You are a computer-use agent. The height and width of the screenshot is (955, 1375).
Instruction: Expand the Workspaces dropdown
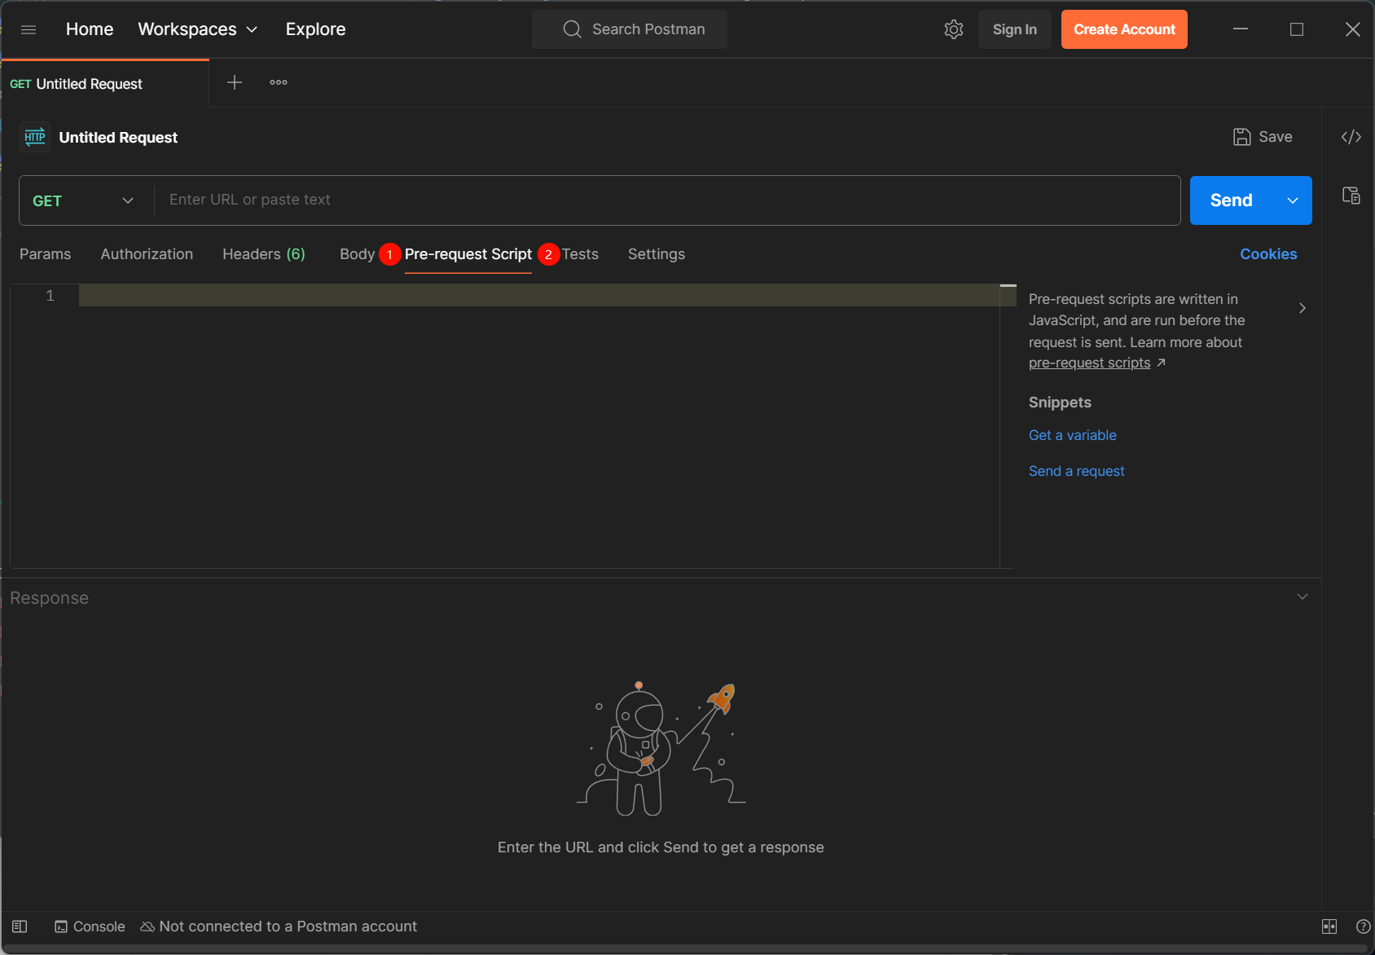point(198,29)
